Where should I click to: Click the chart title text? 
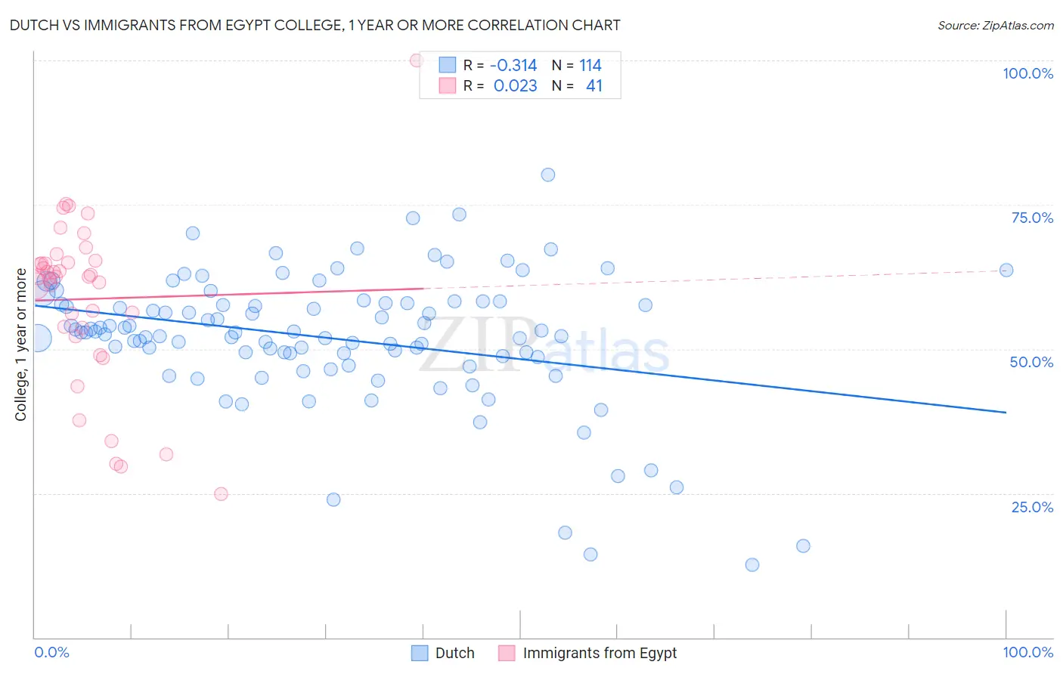(x=315, y=25)
